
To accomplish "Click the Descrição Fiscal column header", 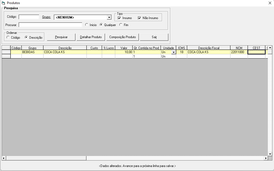I will click(x=209, y=48).
